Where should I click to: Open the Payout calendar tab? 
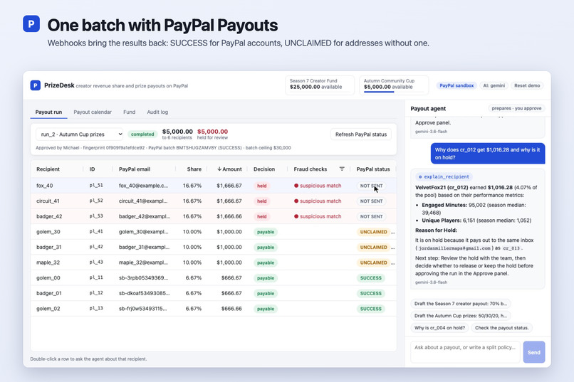(x=93, y=112)
